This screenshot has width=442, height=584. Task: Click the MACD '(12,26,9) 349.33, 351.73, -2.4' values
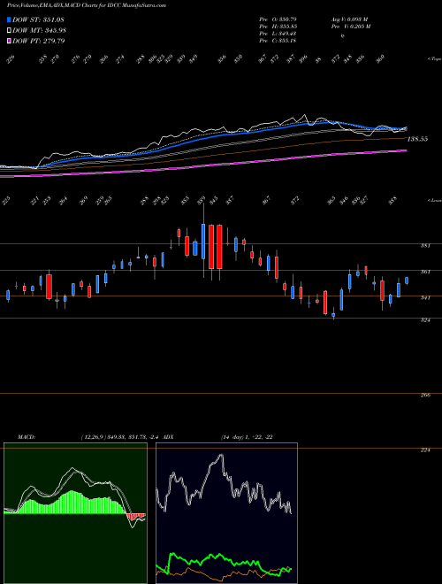[x=120, y=437]
